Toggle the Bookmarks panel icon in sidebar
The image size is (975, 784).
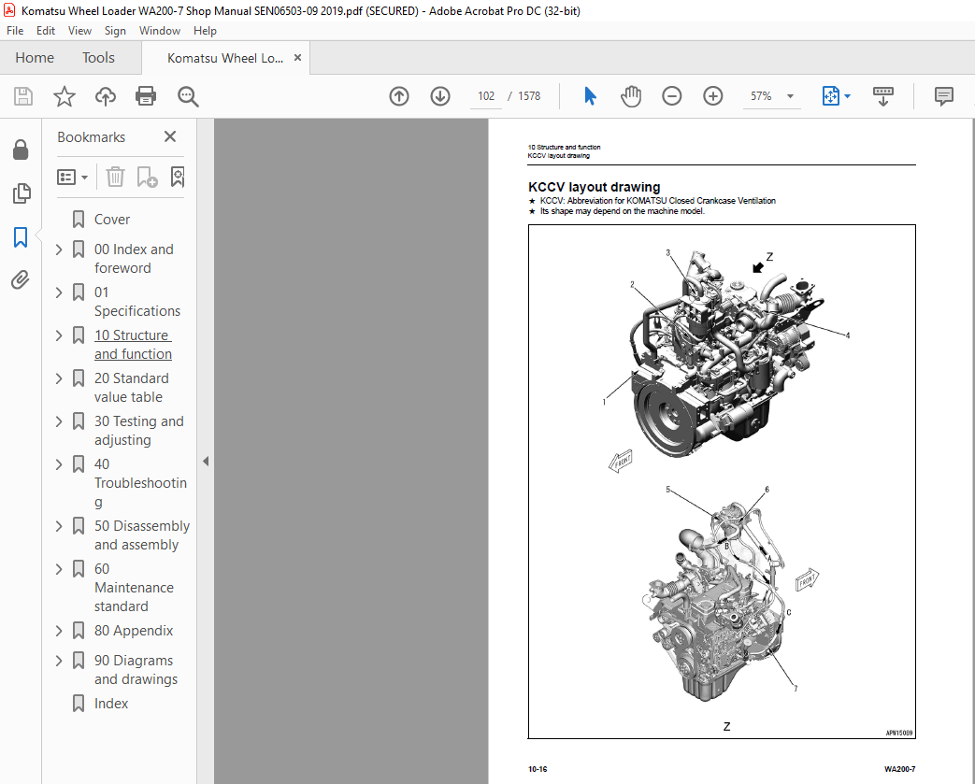pyautogui.click(x=21, y=236)
